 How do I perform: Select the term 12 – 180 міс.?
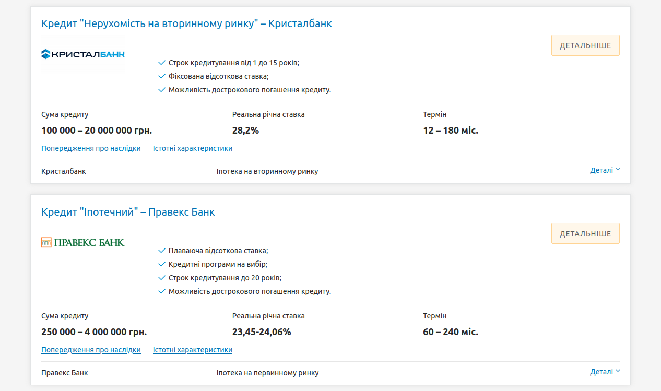[451, 131]
